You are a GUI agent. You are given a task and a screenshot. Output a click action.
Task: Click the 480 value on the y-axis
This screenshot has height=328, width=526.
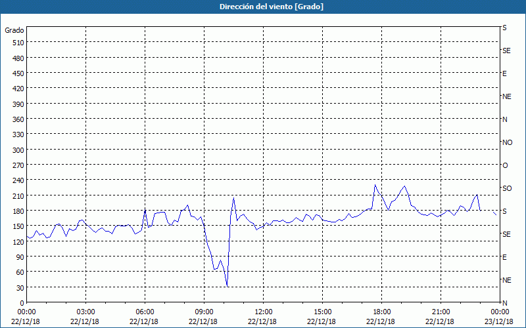pos(18,58)
